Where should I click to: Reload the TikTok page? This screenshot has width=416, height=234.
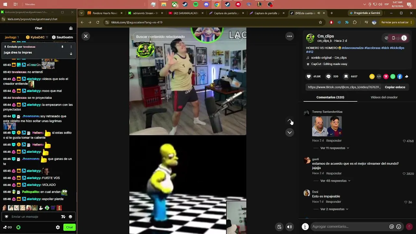pos(98,22)
